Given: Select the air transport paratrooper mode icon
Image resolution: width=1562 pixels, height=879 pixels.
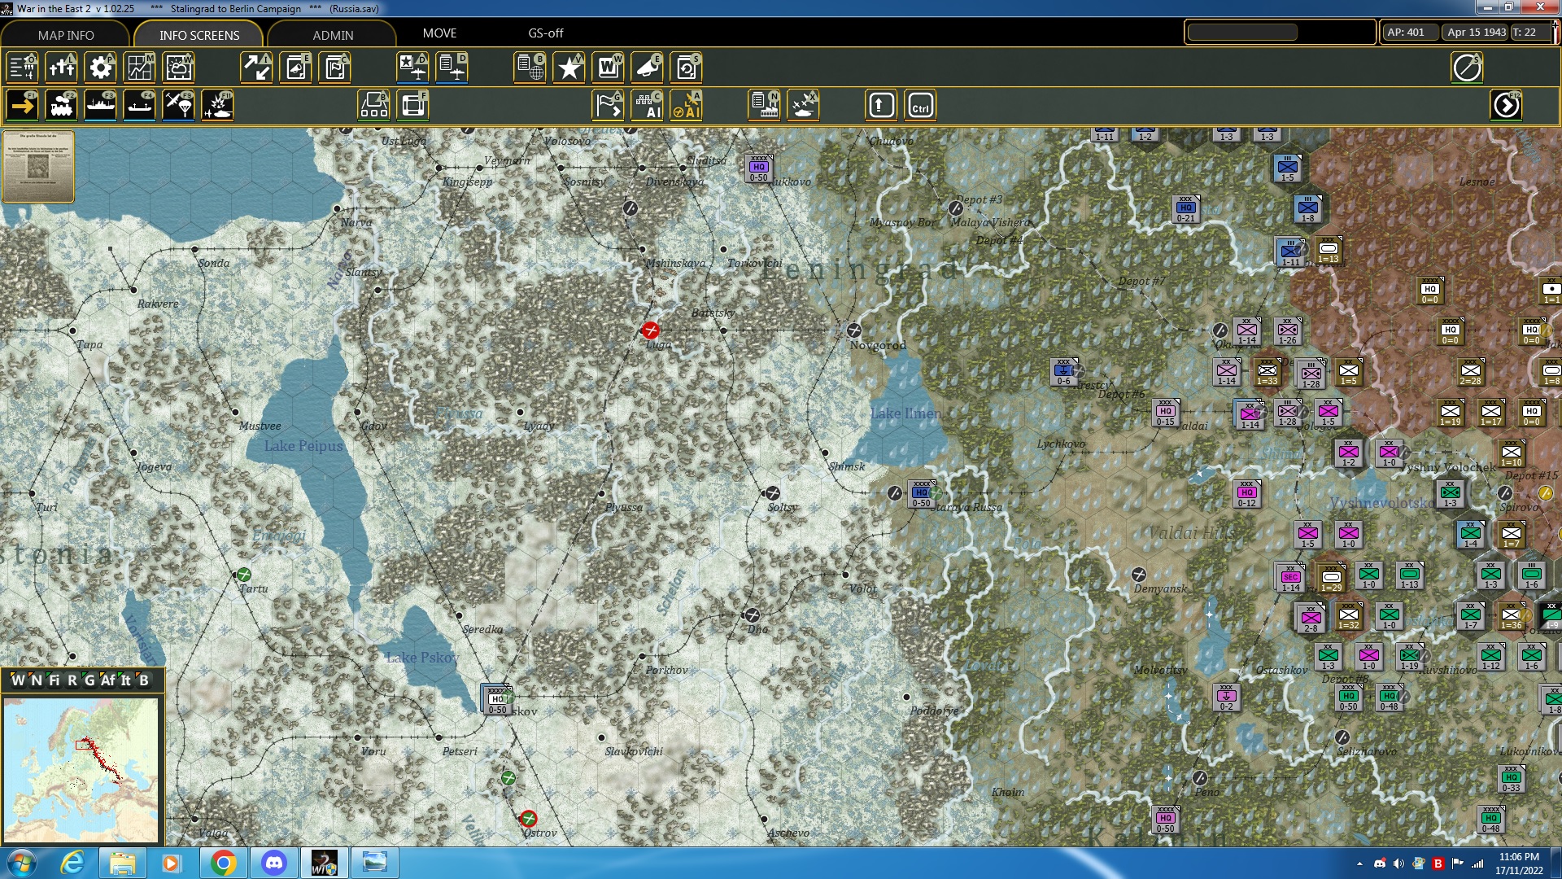Looking at the screenshot, I should [x=178, y=106].
